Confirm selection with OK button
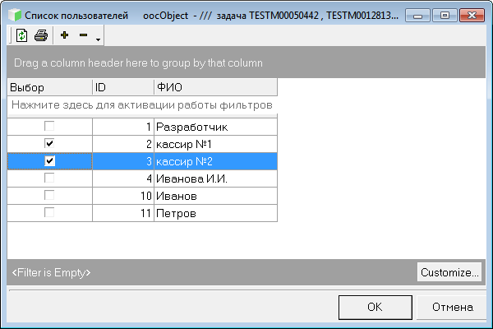 tap(375, 307)
